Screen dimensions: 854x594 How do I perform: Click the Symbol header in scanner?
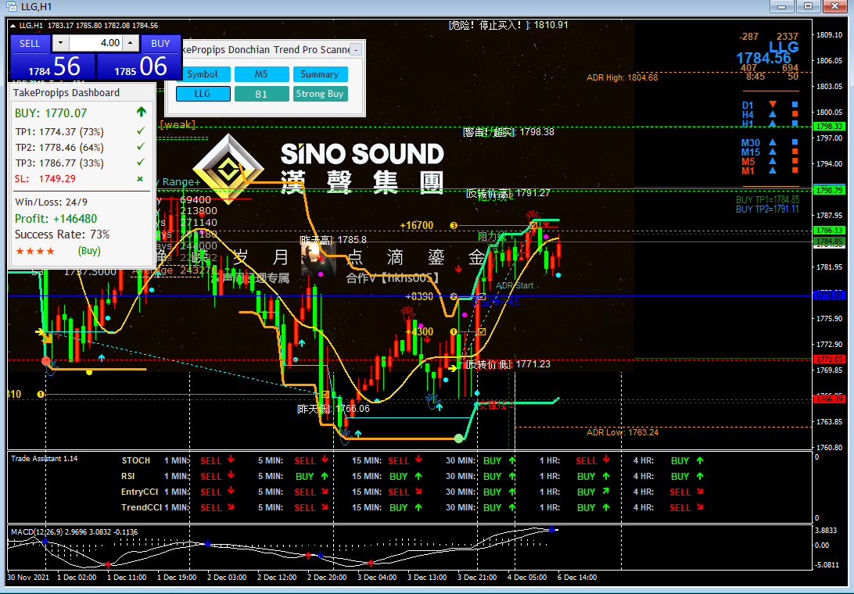coord(203,74)
